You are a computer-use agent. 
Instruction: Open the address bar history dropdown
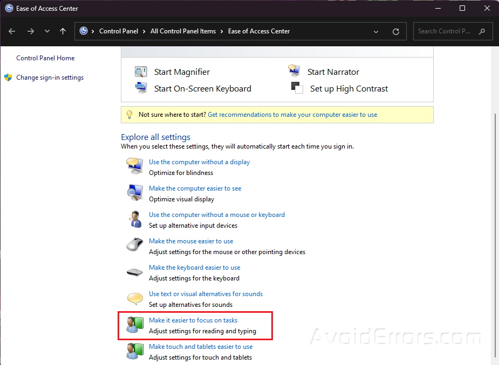click(376, 31)
